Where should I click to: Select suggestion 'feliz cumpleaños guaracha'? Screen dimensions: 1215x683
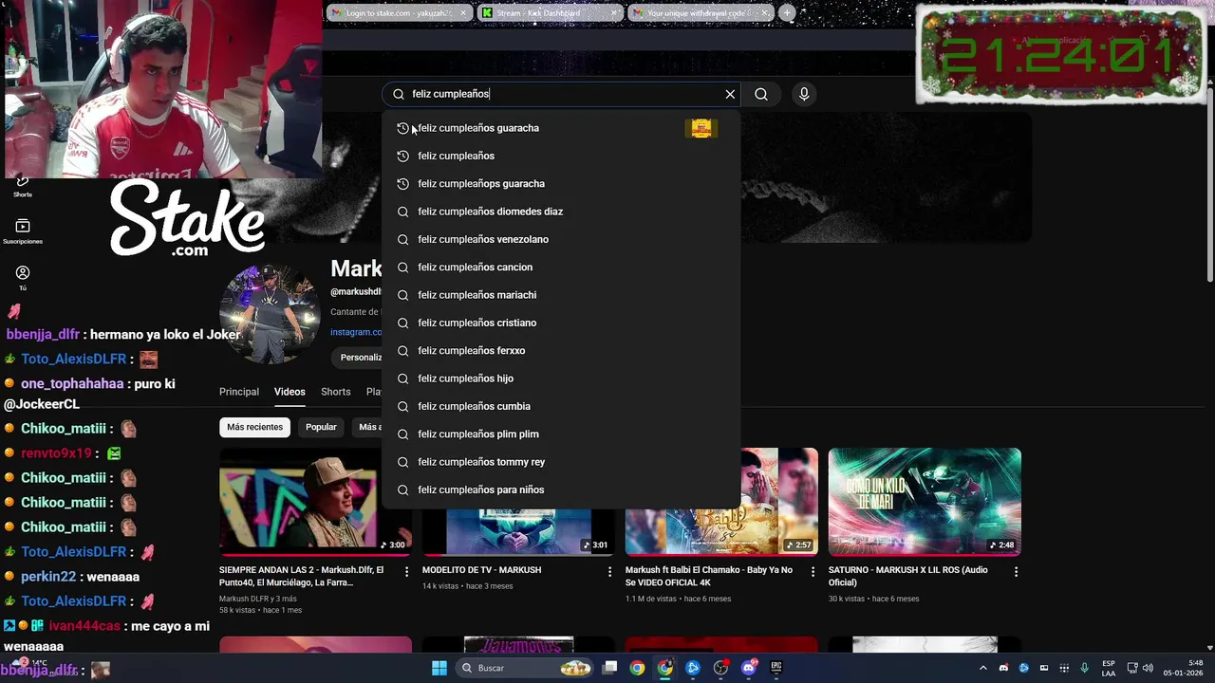click(561, 128)
